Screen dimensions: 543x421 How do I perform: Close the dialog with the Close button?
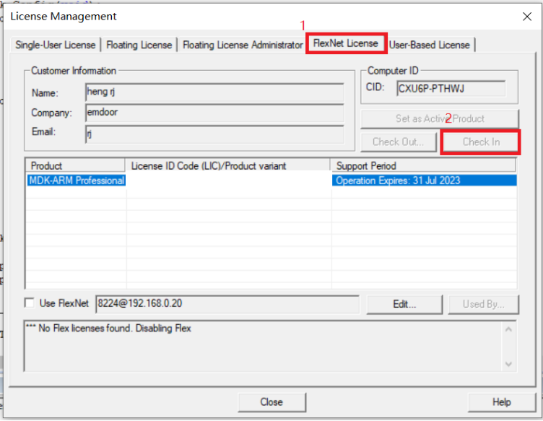271,402
